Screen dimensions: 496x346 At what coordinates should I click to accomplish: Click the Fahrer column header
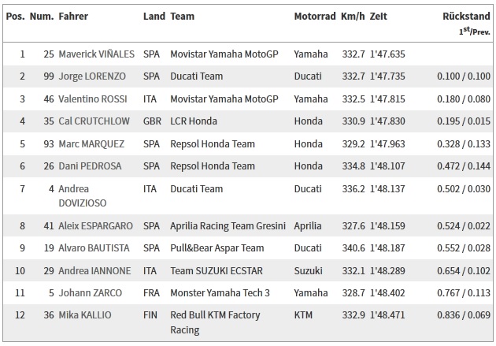pos(73,16)
